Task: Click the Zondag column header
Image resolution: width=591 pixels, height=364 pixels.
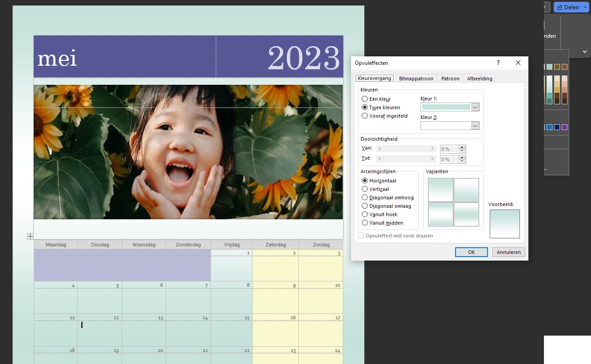Action: pos(321,245)
